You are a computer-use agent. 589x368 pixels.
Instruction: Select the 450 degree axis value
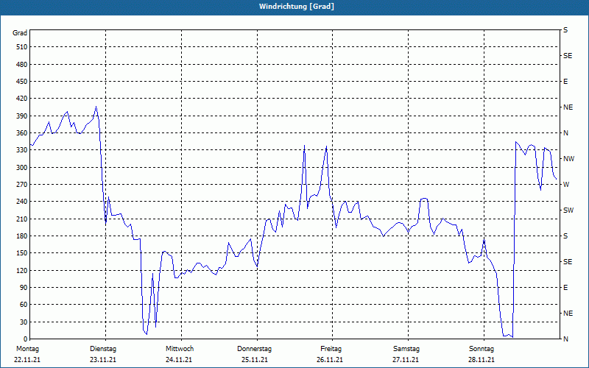pyautogui.click(x=21, y=82)
